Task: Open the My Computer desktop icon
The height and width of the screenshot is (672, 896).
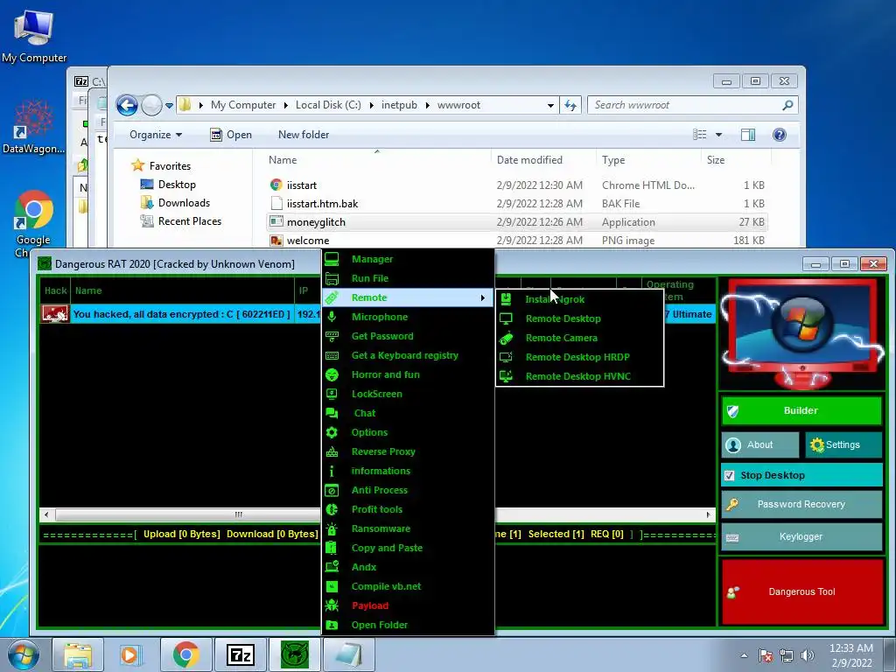Action: (34, 37)
